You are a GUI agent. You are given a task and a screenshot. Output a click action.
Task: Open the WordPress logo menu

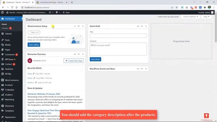pos(2,13)
